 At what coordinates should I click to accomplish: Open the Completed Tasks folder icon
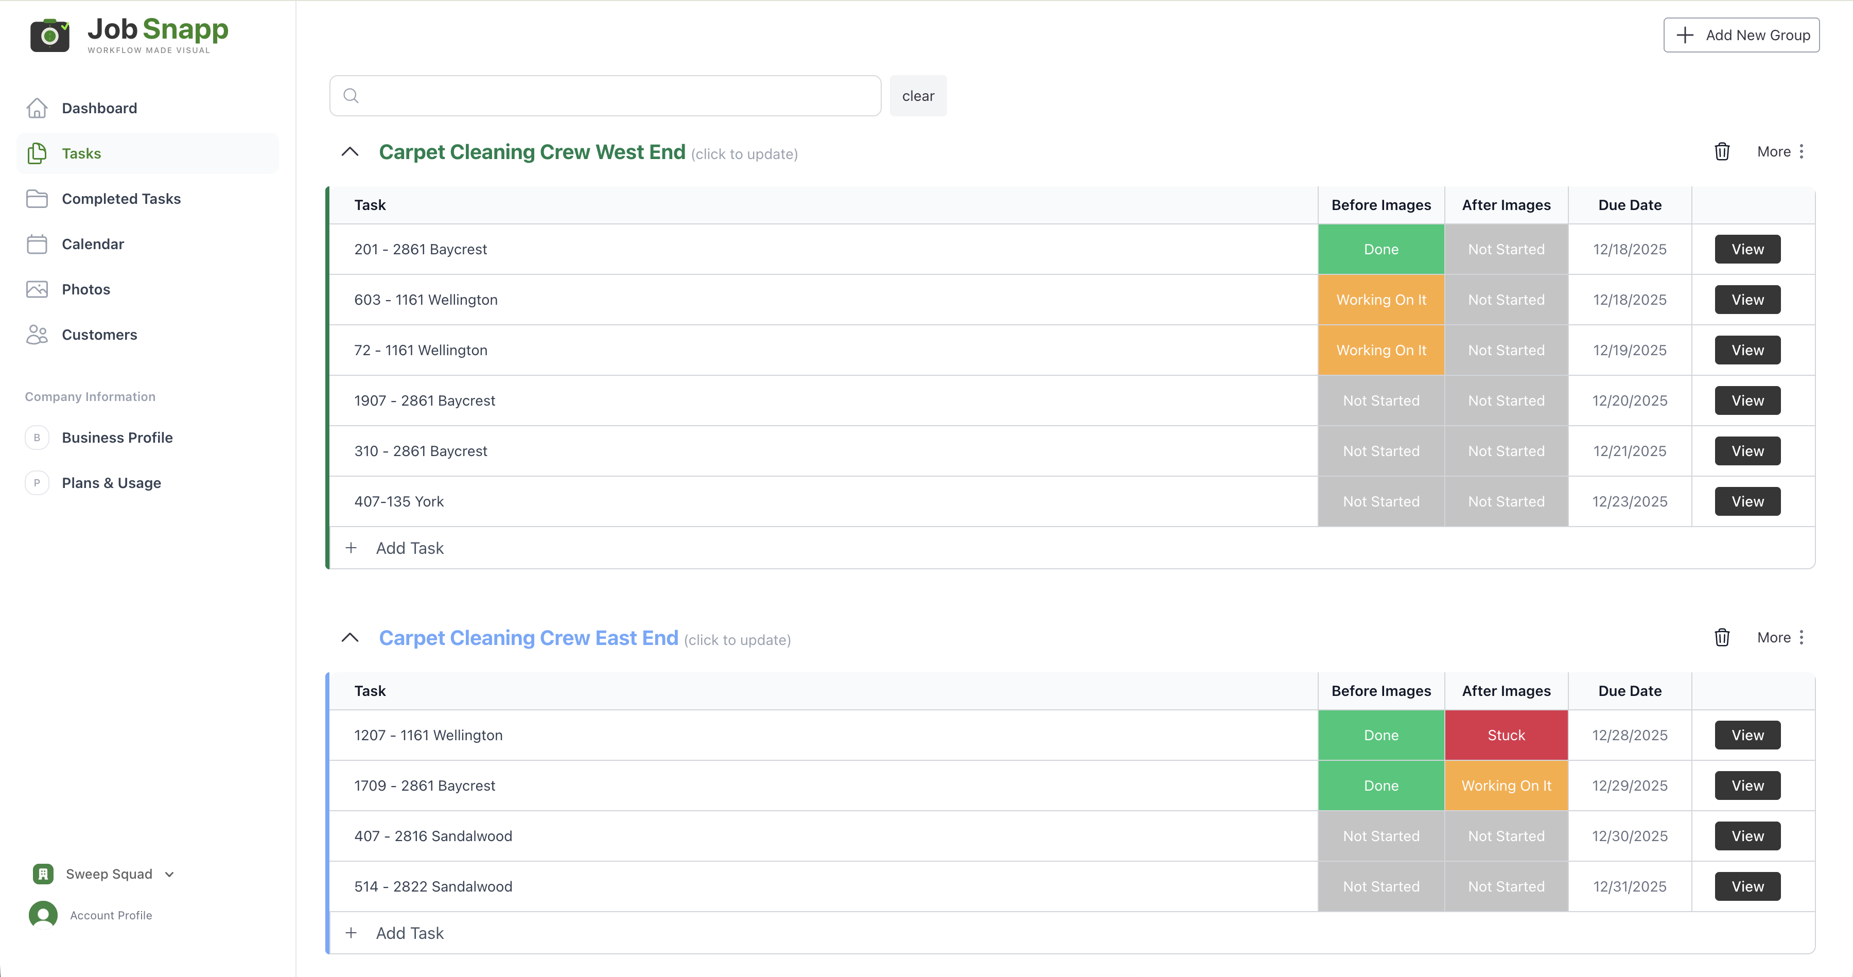37,199
